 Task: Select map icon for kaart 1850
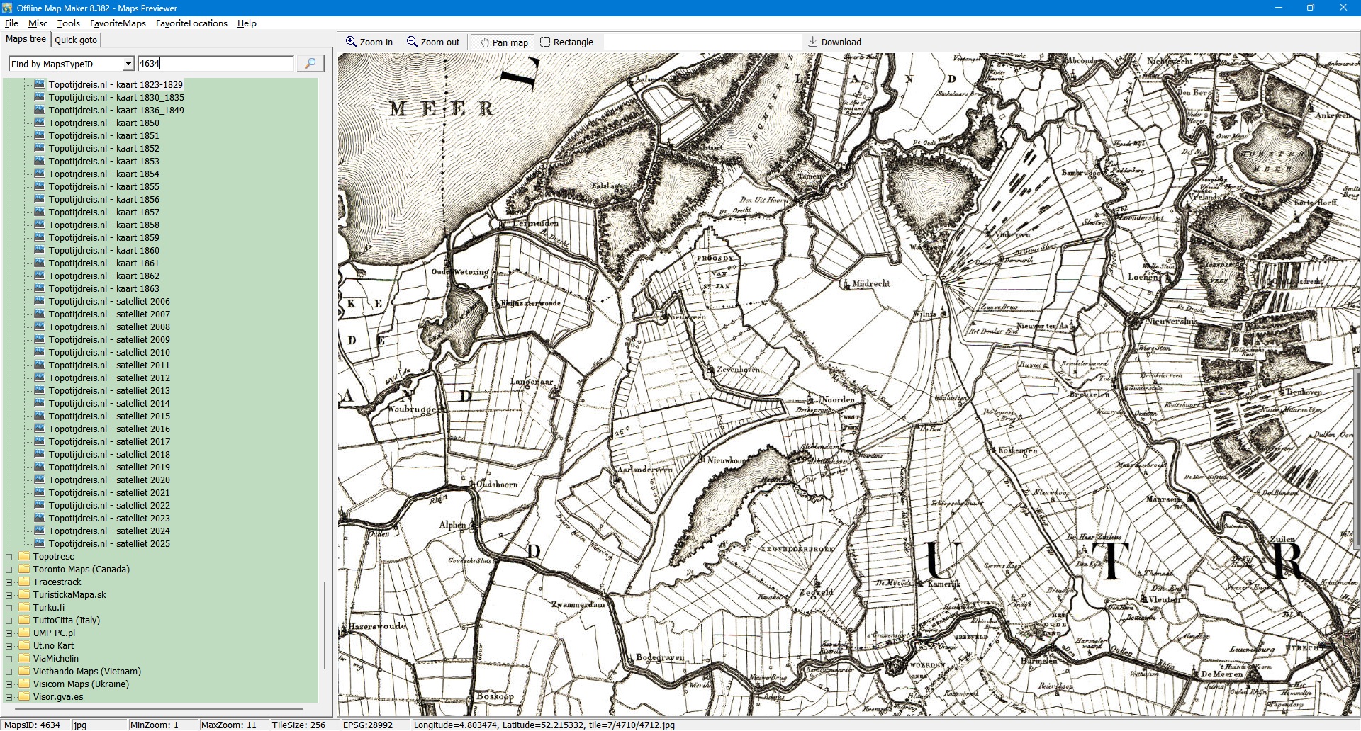pos(40,123)
